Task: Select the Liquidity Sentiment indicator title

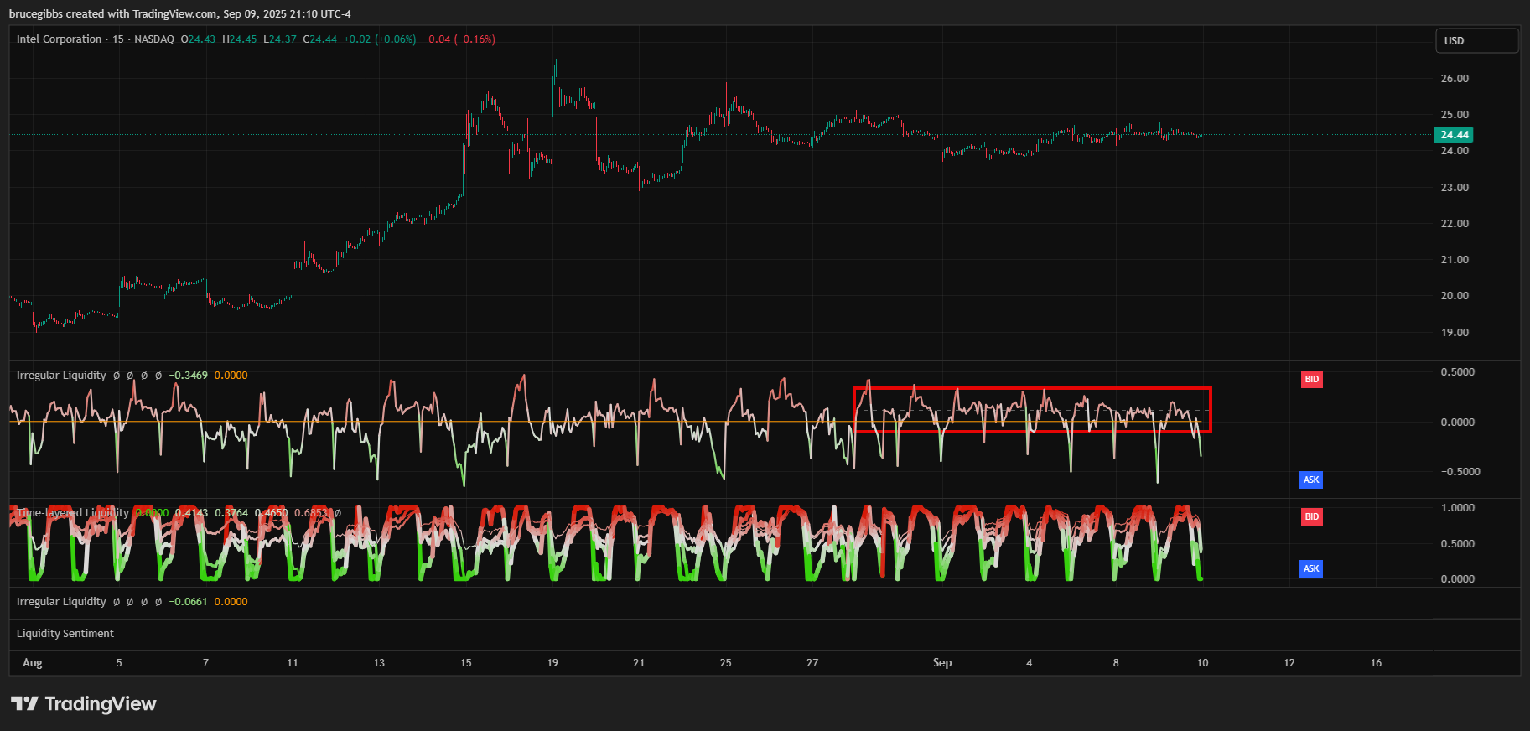Action: point(65,633)
